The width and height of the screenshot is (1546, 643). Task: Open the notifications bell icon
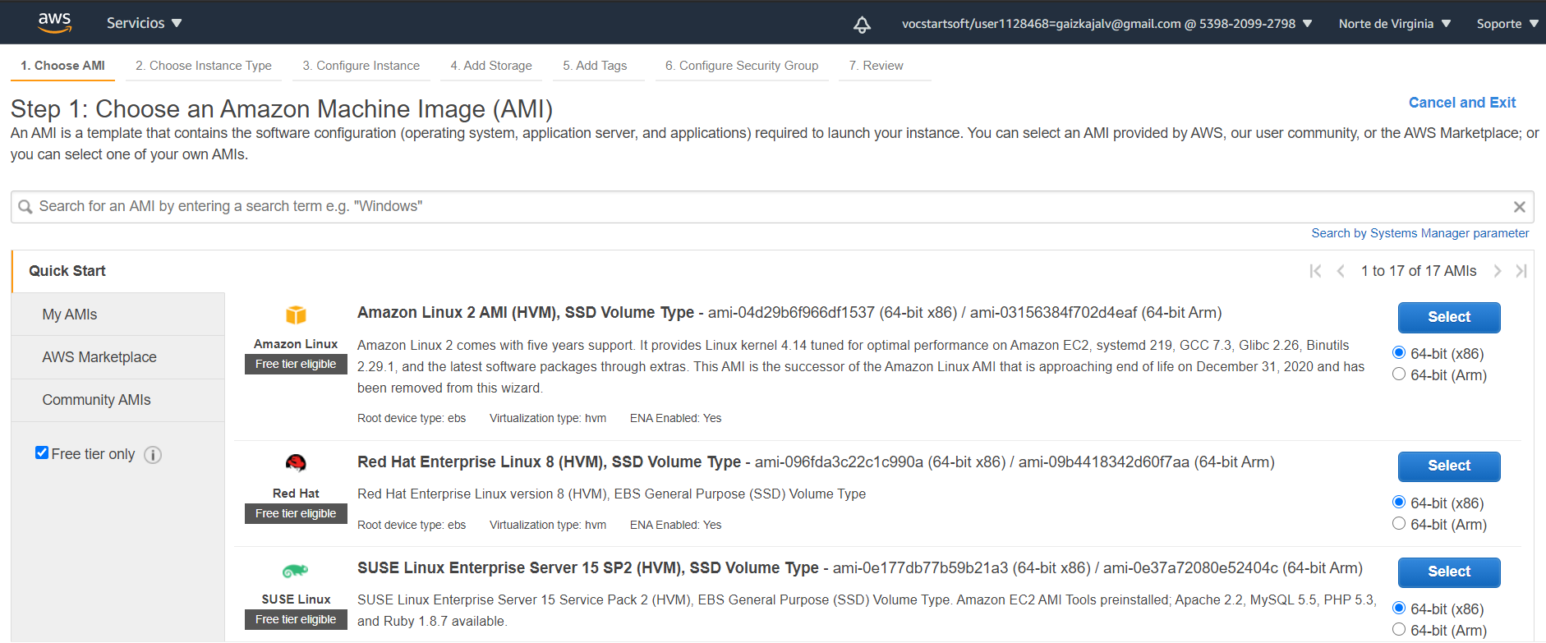(862, 25)
